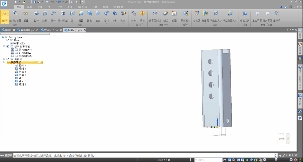Uncheck the 俯视图(XY) plane checkbox
Image resolution: width=303 pixels, height=162 pixels.
[x=13, y=50]
